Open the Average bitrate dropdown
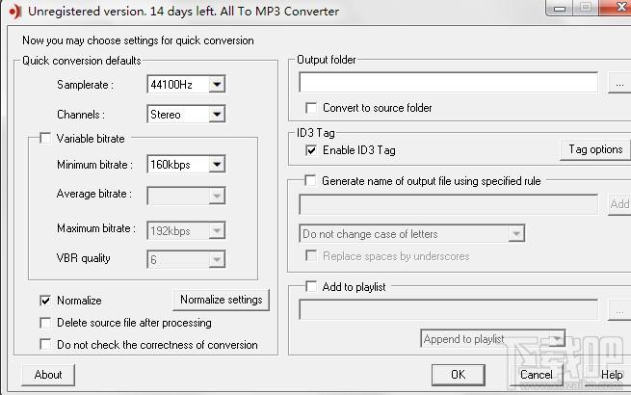 186,196
